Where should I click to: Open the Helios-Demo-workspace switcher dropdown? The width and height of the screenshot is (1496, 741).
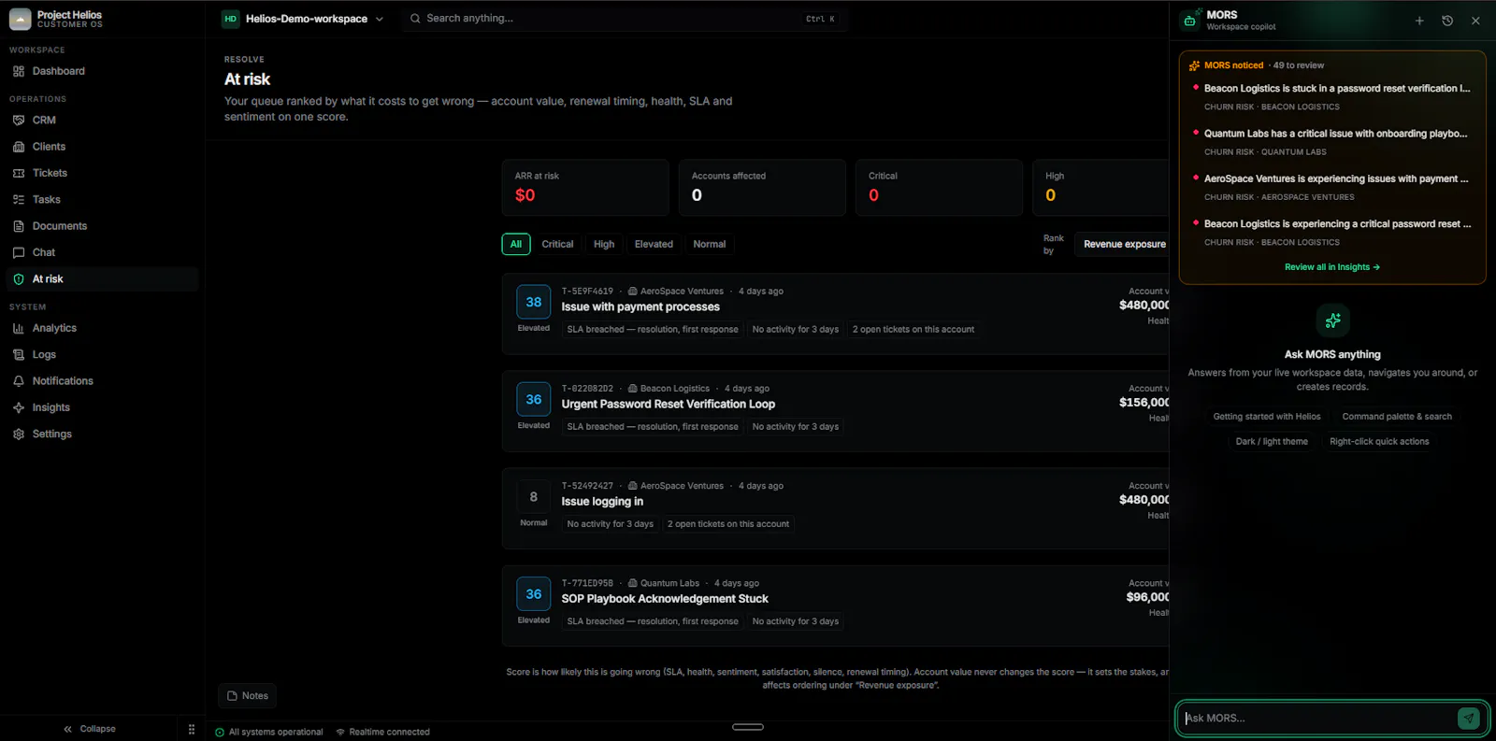click(303, 19)
